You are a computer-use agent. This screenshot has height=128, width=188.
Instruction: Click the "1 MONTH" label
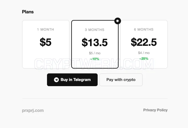point(45,29)
